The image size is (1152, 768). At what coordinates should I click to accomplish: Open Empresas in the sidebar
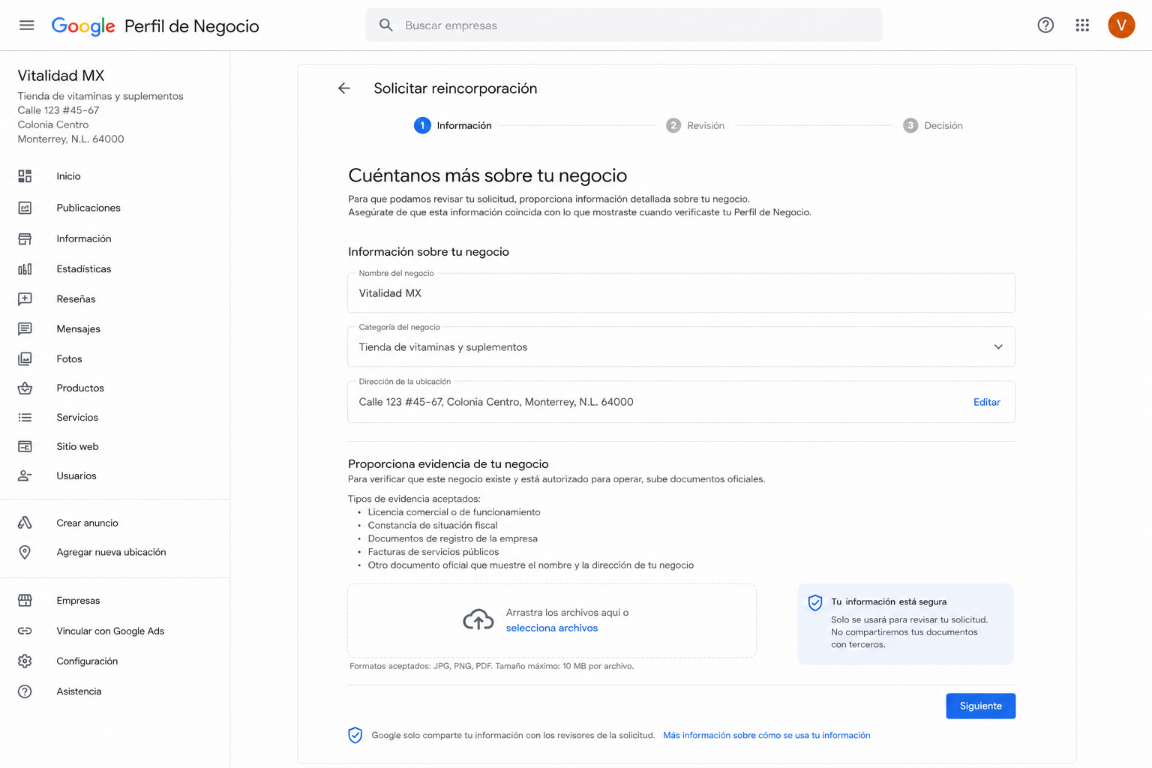[78, 600]
